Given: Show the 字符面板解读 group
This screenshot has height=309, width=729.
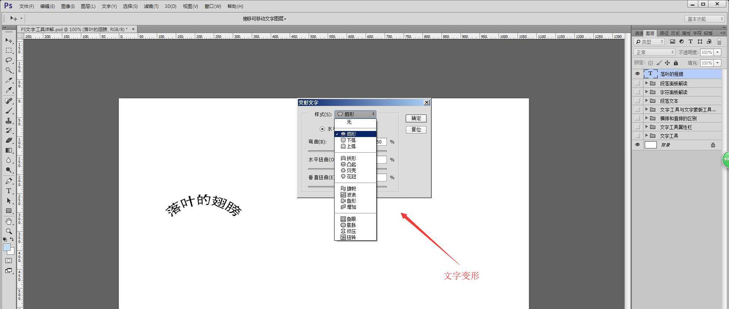Looking at the screenshot, I should (x=637, y=92).
